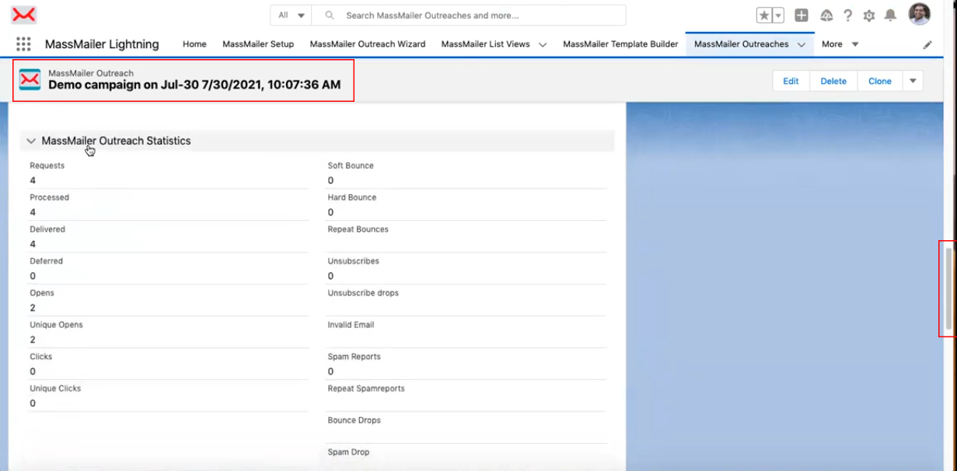Click the Hard Bounce field label
Viewport: 957px width, 471px height.
coord(352,197)
